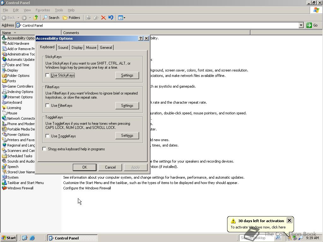Image resolution: width=323 pixels, height=242 pixels.
Task: Open the Game Controllers icon
Action: pyautogui.click(x=4, y=86)
